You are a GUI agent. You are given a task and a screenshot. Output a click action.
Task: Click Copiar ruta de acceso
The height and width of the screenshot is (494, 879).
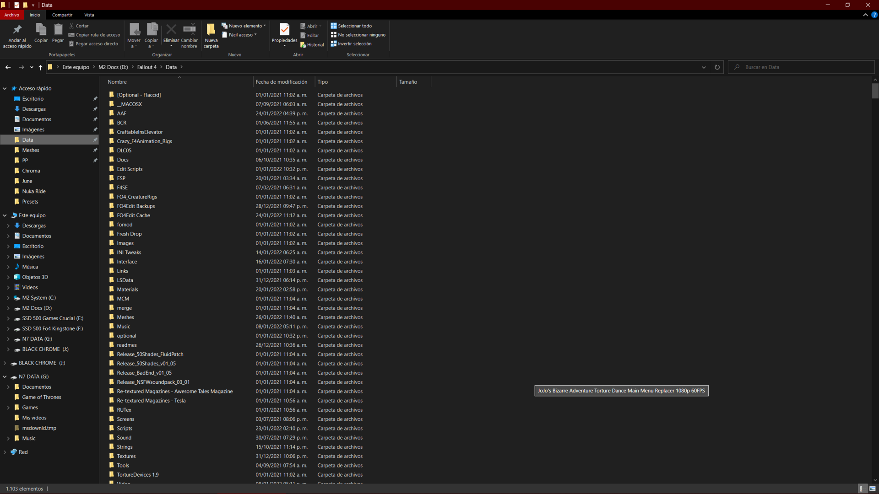[94, 35]
